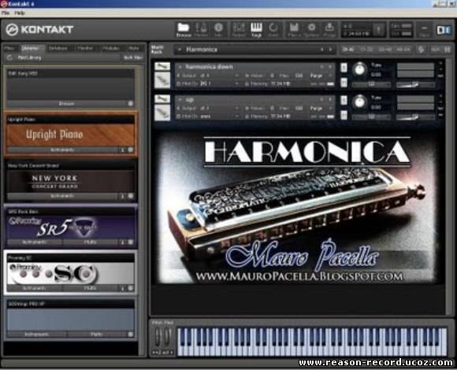Open the Files load/save toolbar icon
The height and width of the screenshot is (370, 457).
[294, 30]
